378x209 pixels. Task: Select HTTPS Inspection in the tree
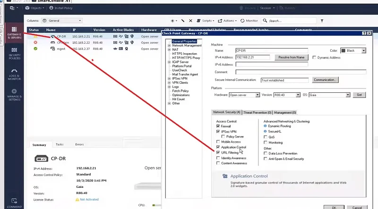(184, 54)
